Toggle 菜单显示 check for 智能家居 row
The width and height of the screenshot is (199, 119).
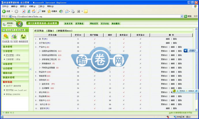click(124, 76)
